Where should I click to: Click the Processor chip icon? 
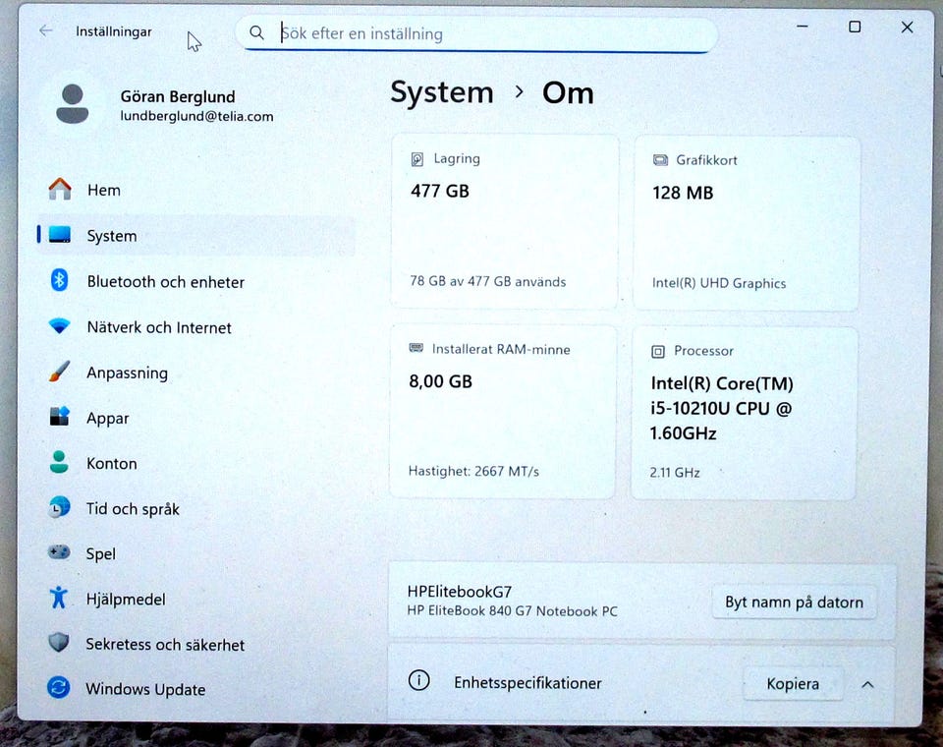pos(658,352)
